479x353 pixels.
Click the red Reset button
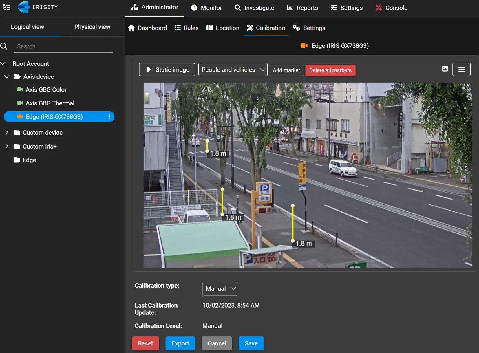click(x=145, y=343)
